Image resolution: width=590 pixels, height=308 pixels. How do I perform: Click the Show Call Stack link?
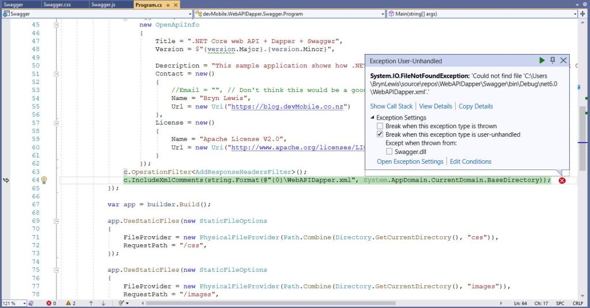point(391,106)
